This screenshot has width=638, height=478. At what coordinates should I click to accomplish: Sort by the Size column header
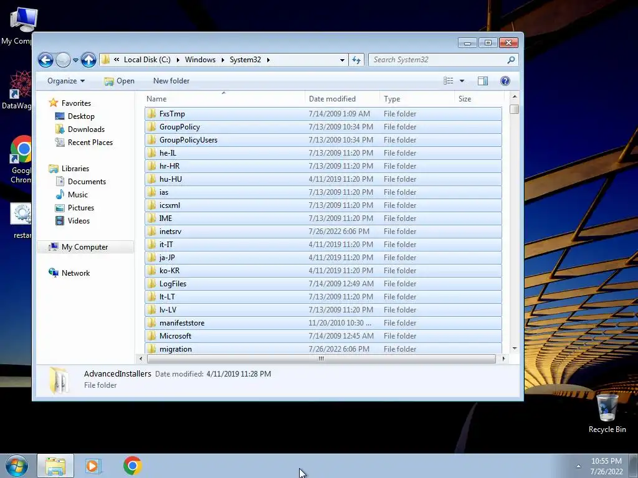(x=479, y=99)
